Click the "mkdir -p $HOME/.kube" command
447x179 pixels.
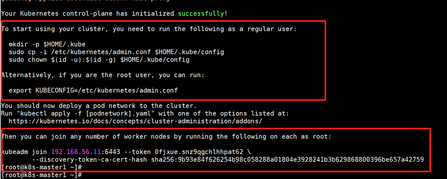pos(47,44)
